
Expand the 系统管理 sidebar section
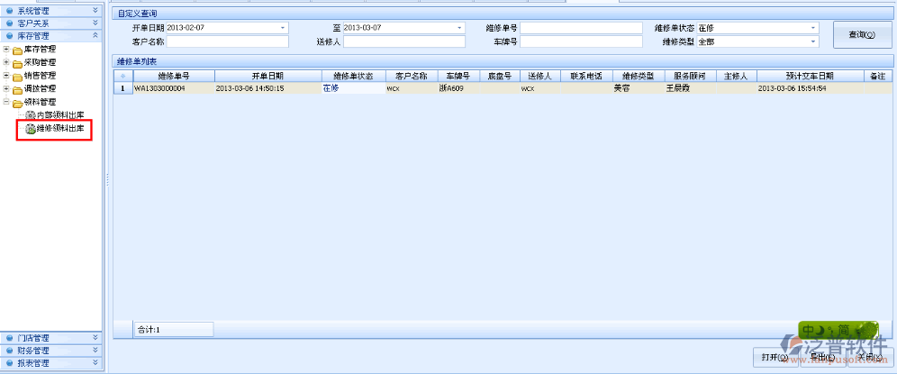95,10
